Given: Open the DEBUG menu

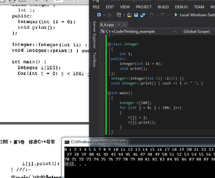Looking at the screenshot, I should 181,7.
